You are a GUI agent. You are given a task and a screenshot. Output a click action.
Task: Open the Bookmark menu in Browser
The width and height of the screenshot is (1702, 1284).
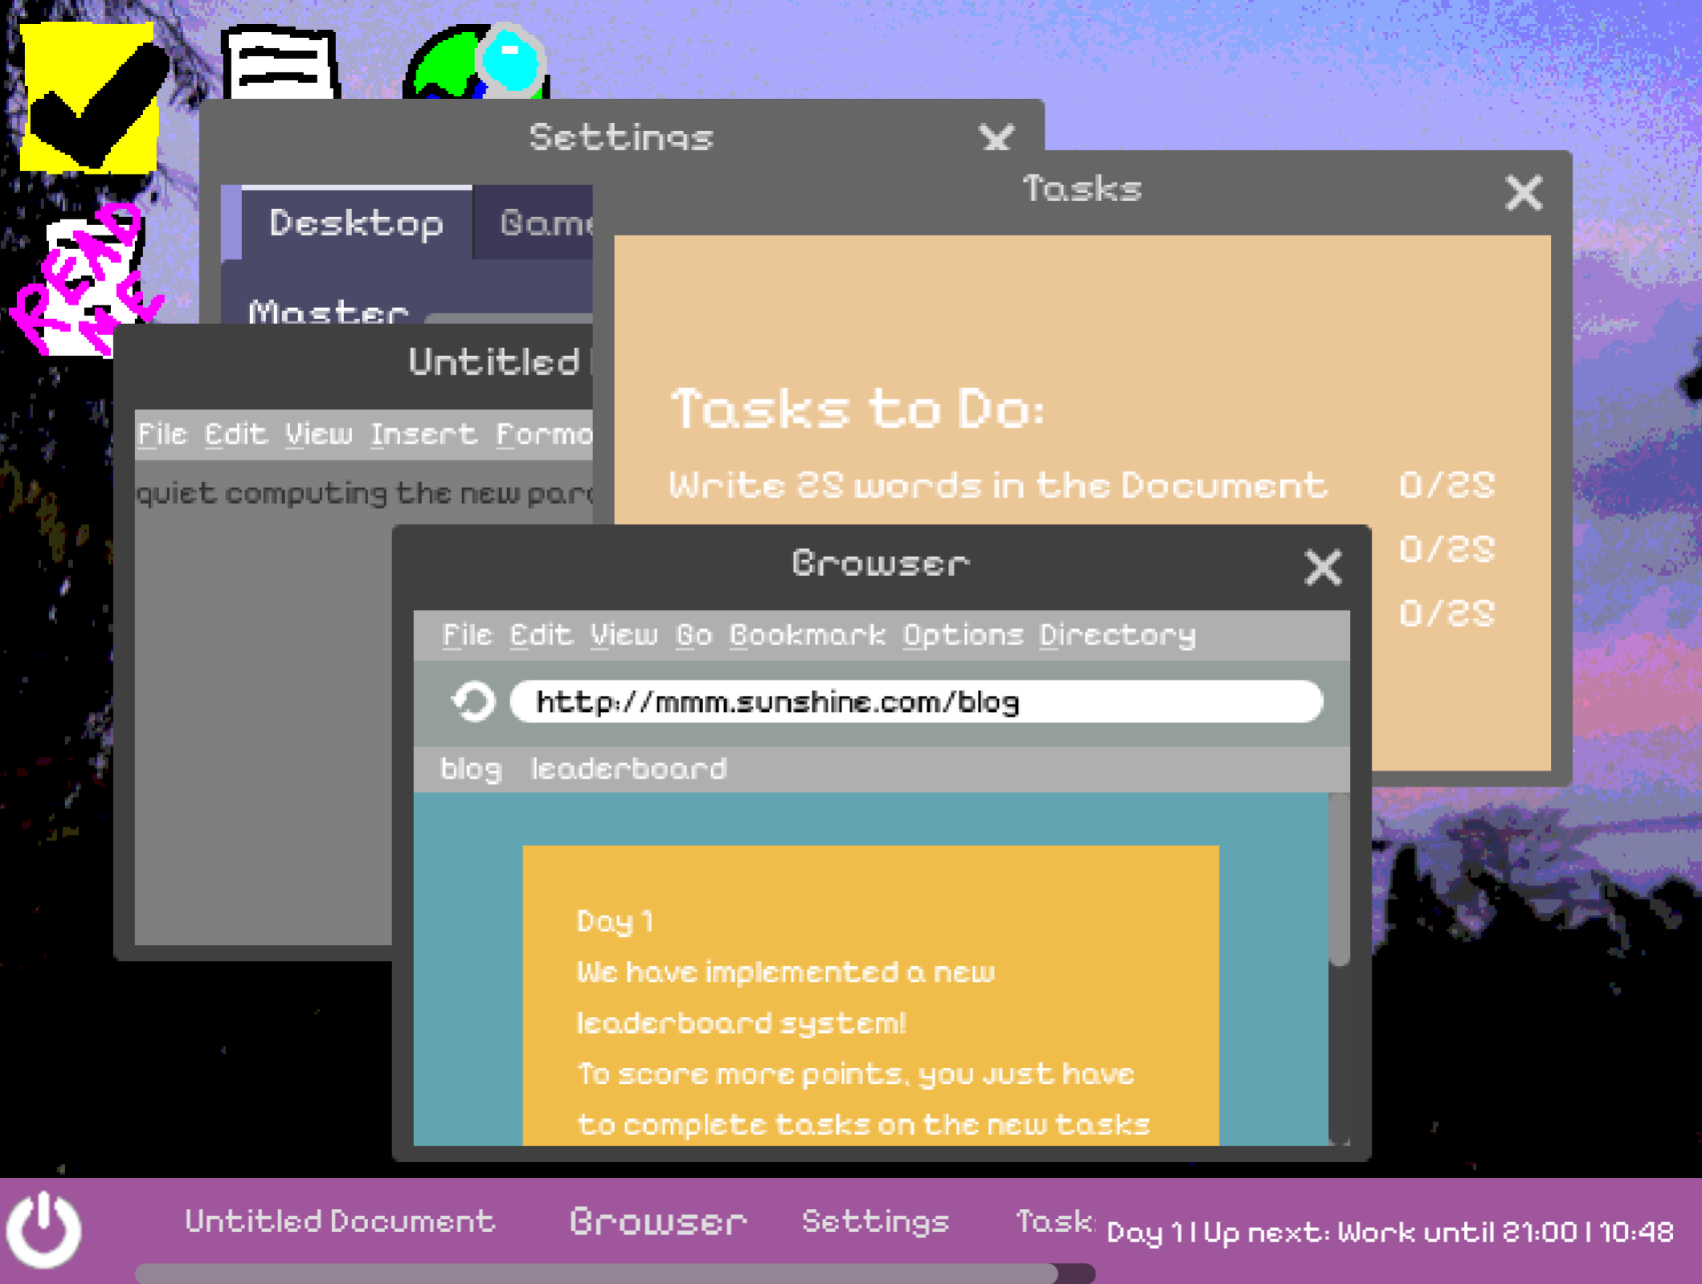[807, 636]
